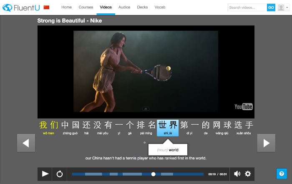
Task: Go to the previous caption with left arrow
Action: [x=26, y=143]
